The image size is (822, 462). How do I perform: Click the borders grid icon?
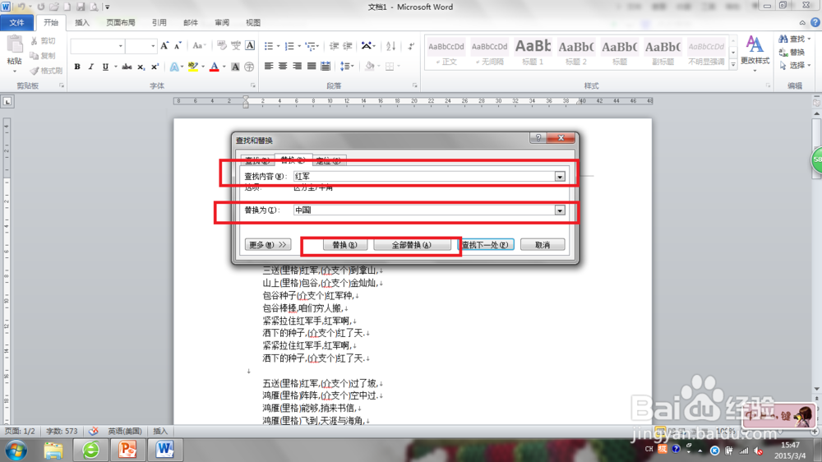click(x=390, y=67)
